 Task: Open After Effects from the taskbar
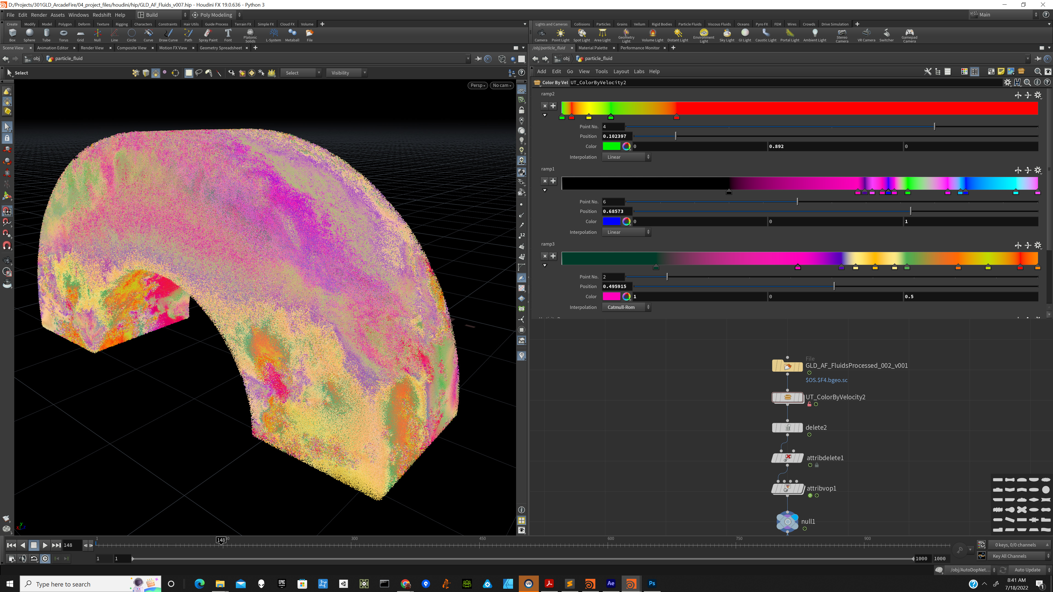(x=611, y=584)
